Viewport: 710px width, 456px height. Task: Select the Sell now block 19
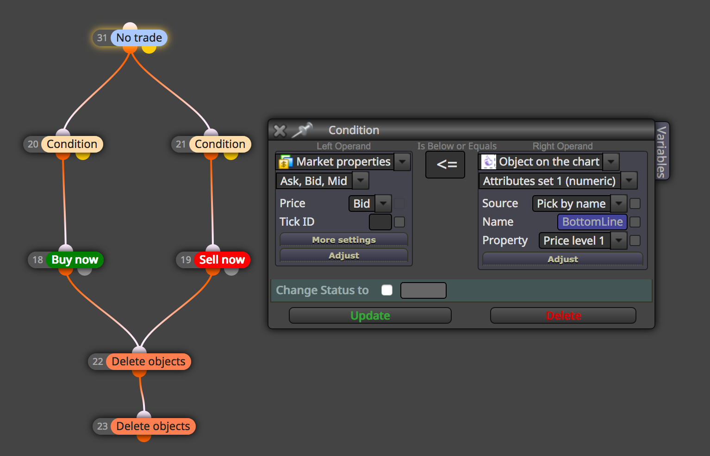click(x=222, y=260)
